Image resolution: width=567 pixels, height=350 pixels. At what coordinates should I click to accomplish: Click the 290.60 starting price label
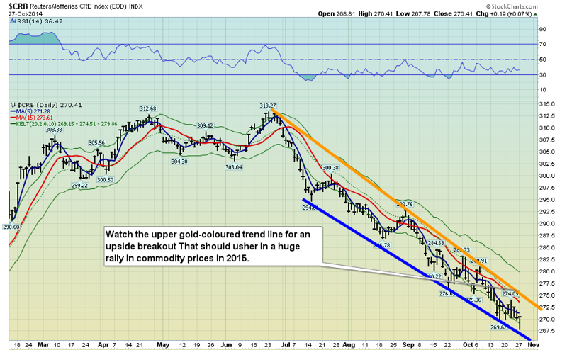click(11, 227)
